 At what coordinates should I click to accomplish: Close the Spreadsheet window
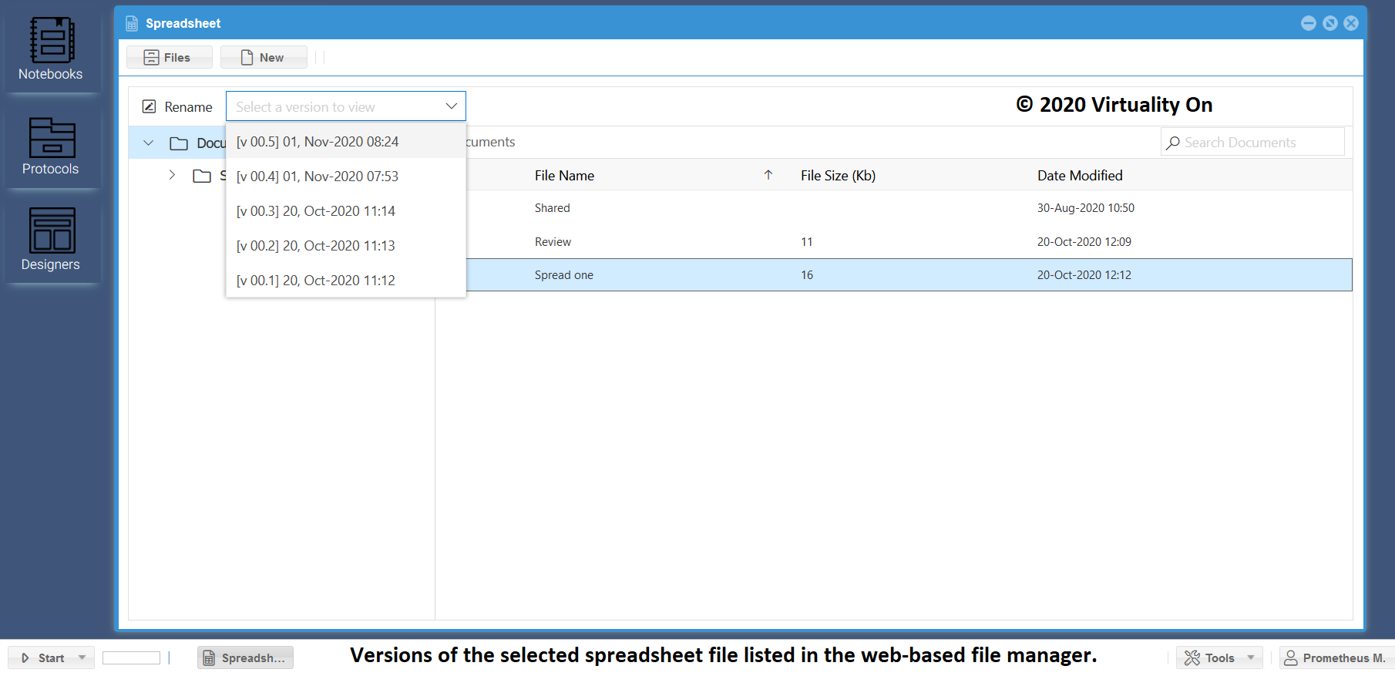(x=1351, y=23)
